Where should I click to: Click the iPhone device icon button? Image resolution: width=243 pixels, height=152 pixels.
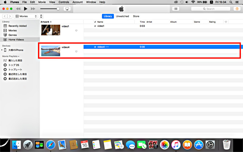point(41,16)
